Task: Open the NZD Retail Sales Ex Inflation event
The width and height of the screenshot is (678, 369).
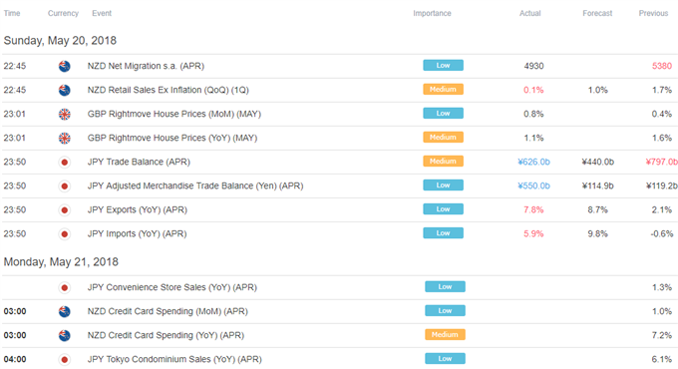Action: (x=169, y=90)
